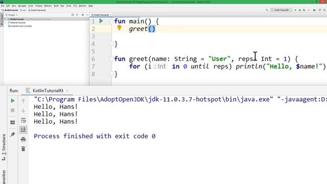Click the src breadcrumb in navigation bar
Image resolution: width=327 pixels, height=184 pixels.
point(23,10)
